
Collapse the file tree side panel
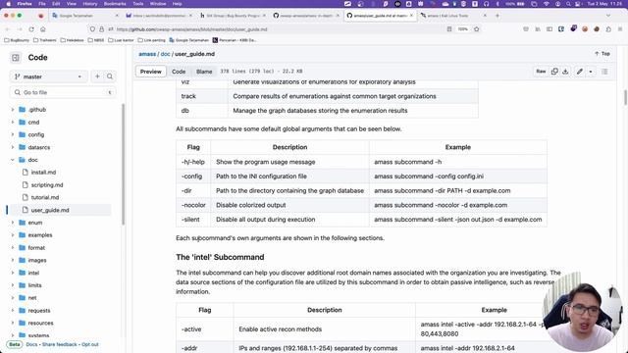click(16, 58)
